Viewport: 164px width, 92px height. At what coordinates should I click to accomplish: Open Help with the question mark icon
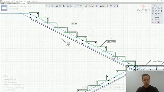tap(117, 6)
